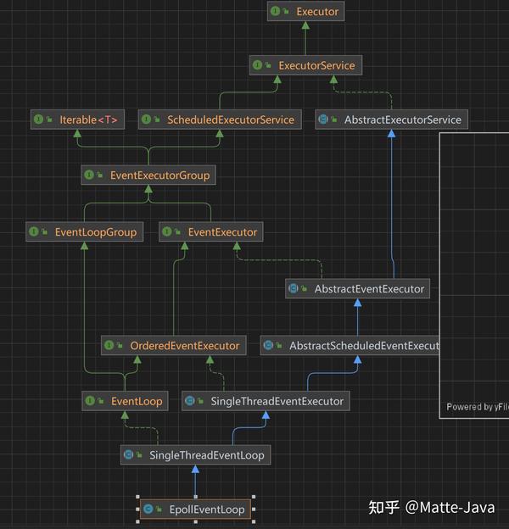Select the Iterable<T> node
Viewport: 509px width, 529px height.
click(x=78, y=120)
